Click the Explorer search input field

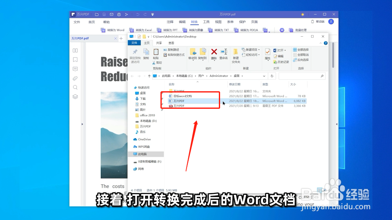tap(302, 76)
